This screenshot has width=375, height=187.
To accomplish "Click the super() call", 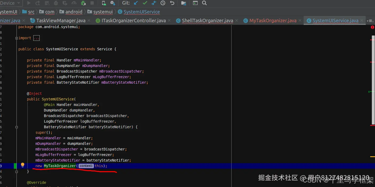I will pyautogui.click(x=44, y=132).
